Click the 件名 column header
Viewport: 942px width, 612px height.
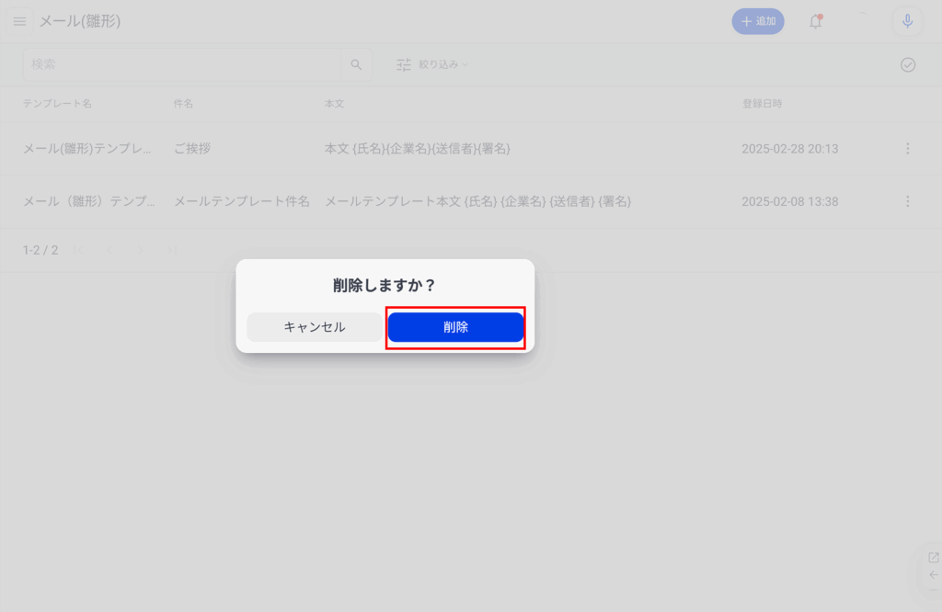tap(183, 104)
